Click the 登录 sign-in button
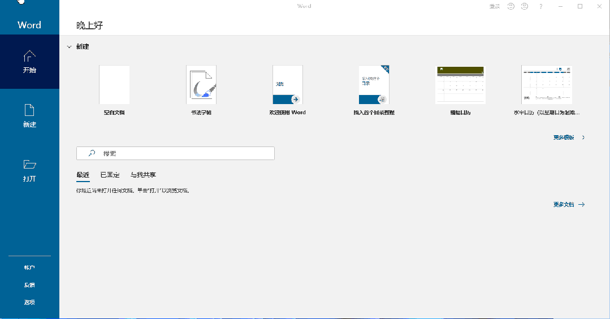 tap(495, 6)
